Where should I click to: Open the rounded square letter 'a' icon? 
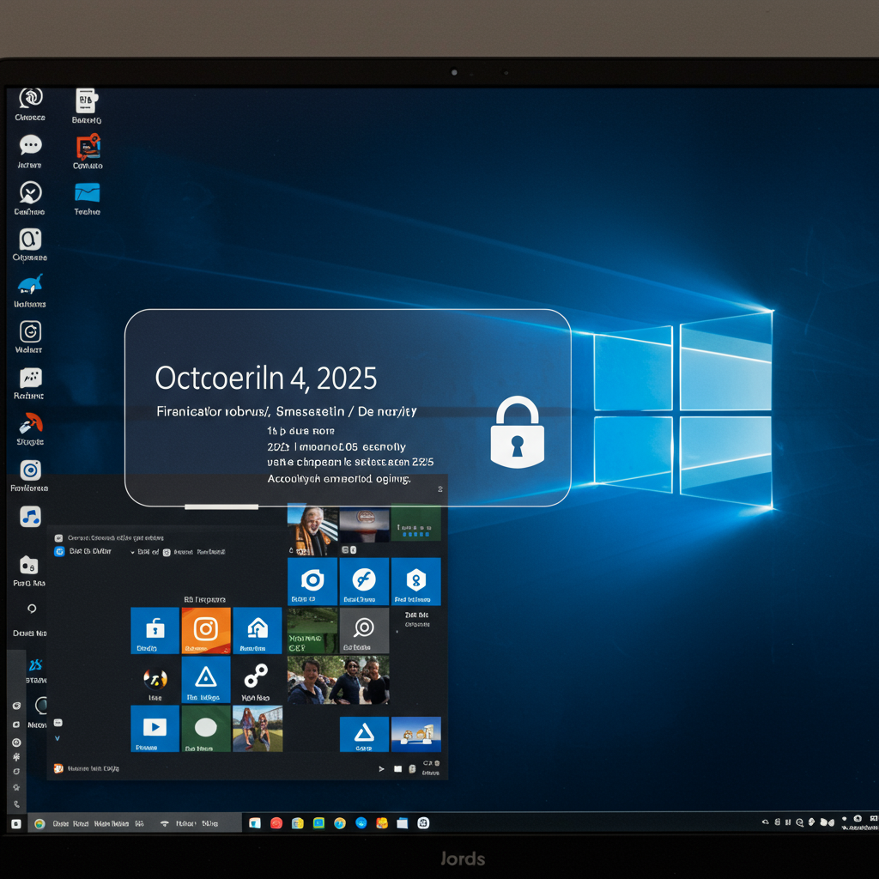30,239
